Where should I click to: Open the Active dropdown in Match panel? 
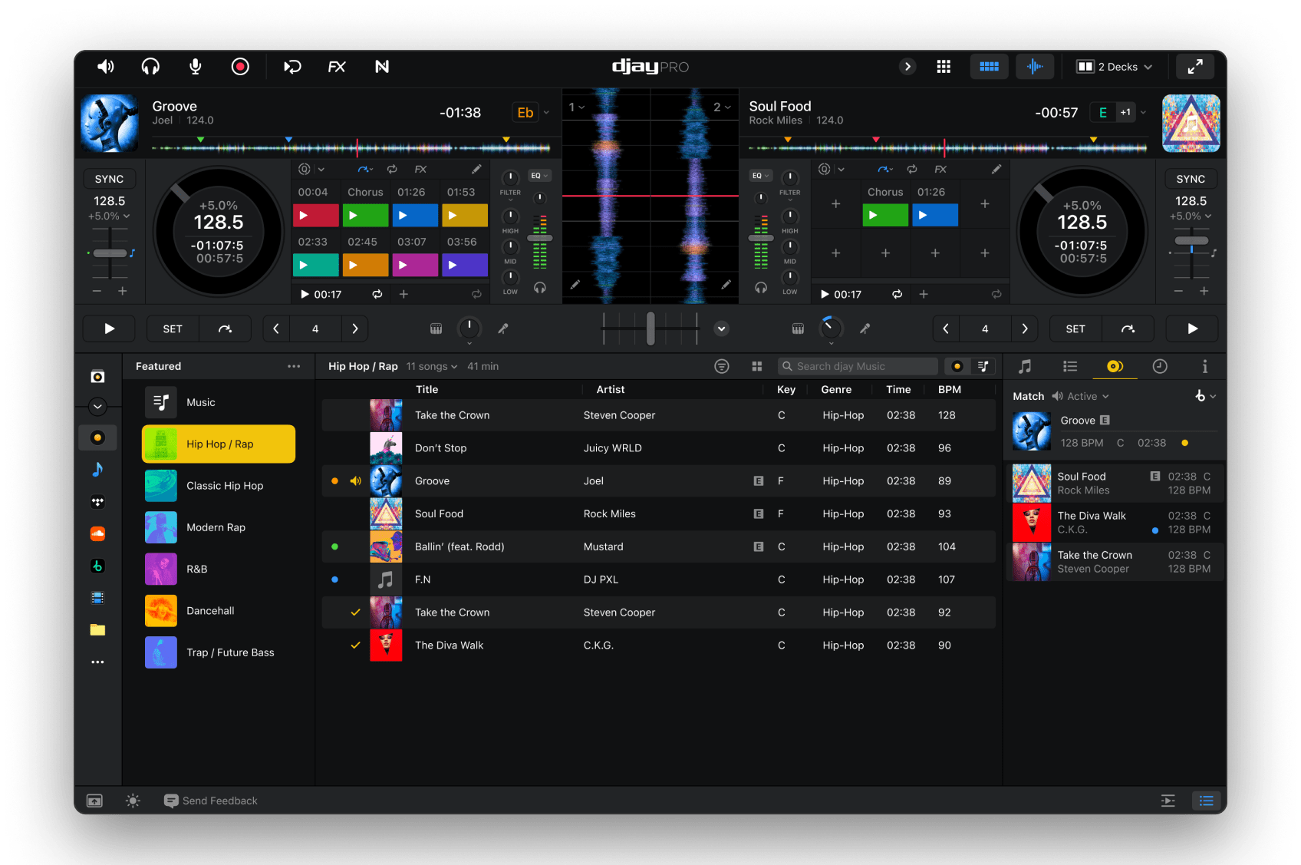coord(1081,396)
